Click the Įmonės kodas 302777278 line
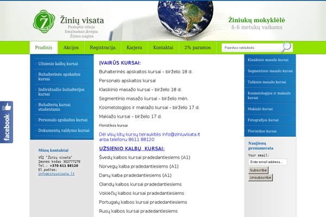 (x=59, y=162)
